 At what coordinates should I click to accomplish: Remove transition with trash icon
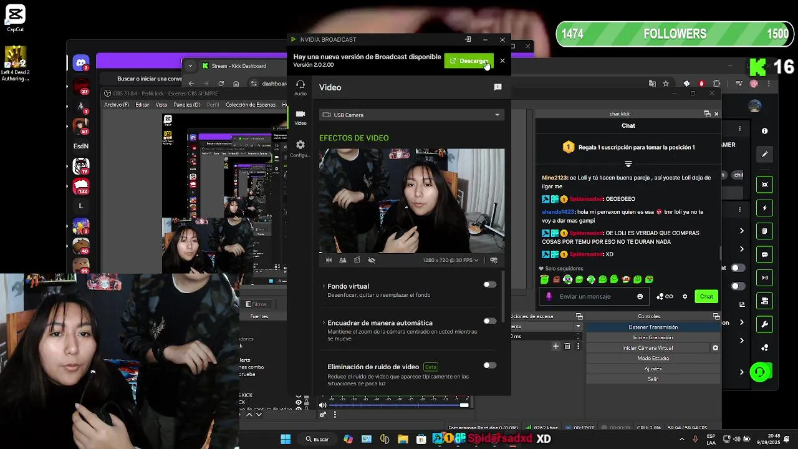click(x=567, y=346)
